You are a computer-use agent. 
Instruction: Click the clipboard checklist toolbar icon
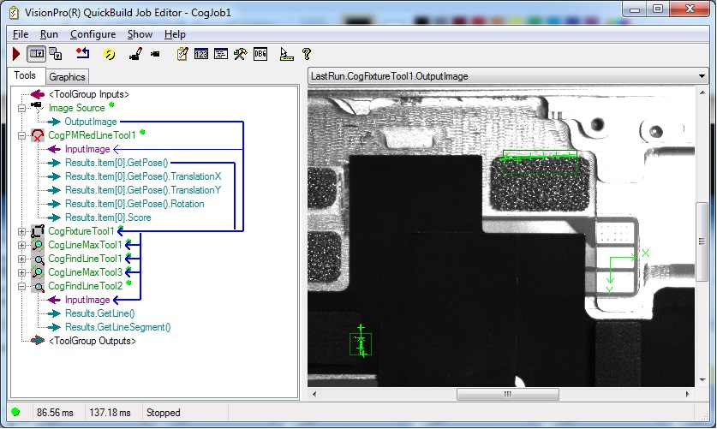point(182,54)
